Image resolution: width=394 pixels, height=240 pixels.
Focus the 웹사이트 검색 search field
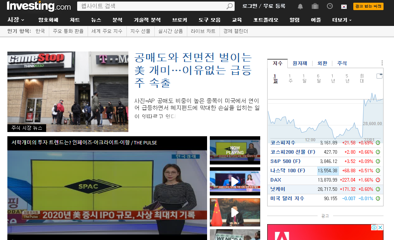coord(152,6)
